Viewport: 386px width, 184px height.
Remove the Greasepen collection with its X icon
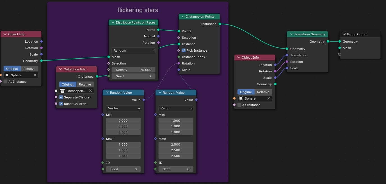(x=90, y=91)
